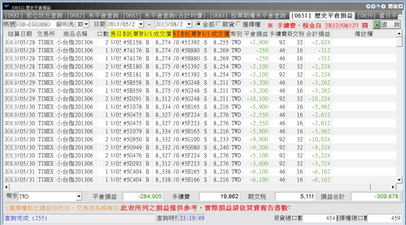Screen dimensions: 406x225
Task: Click the 口數 column header
Action: (x=103, y=34)
